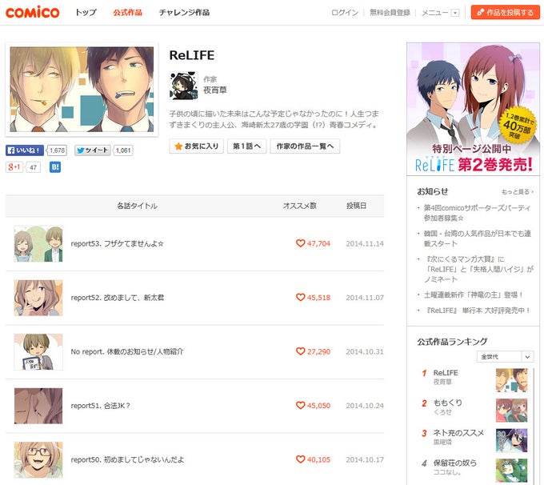Click the 無料会員登録 link
The image size is (544, 485).
tap(390, 13)
